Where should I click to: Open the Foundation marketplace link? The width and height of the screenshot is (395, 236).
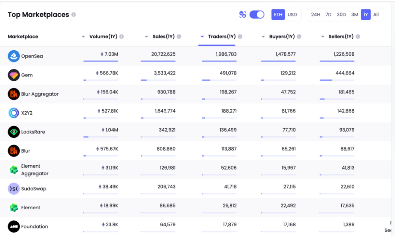[34, 226]
